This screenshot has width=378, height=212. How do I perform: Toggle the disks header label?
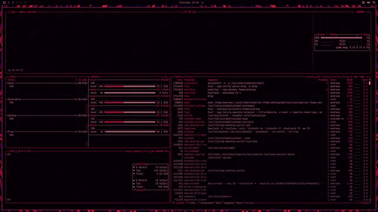pyautogui.click(x=96, y=77)
